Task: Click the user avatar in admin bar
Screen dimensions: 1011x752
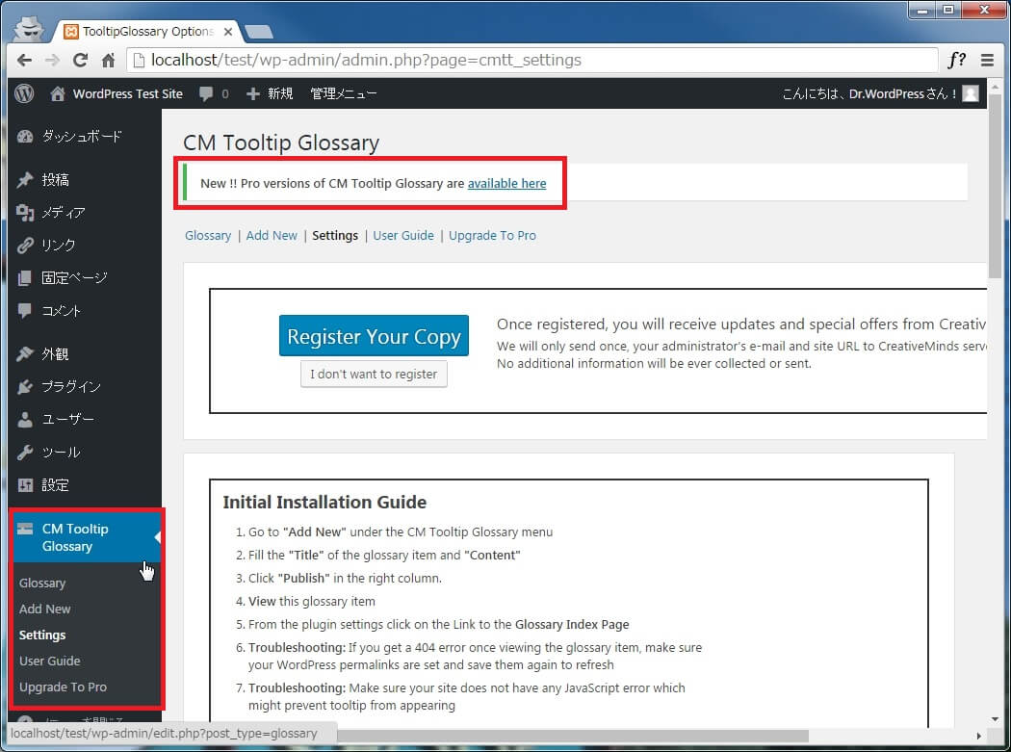Action: coord(971,93)
